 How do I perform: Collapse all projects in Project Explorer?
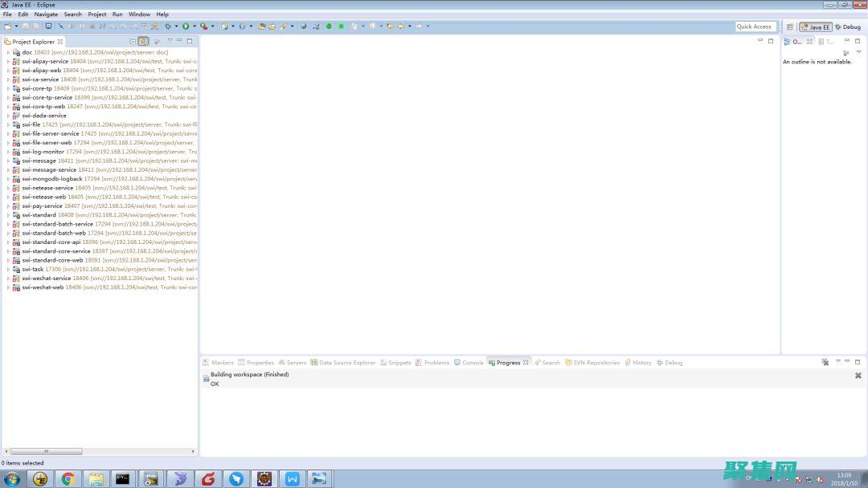(x=133, y=41)
